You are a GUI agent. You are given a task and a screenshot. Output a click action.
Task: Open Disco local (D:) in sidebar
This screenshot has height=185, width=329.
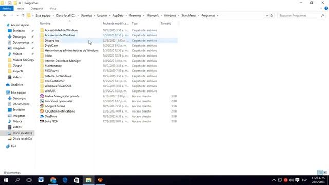point(22,139)
